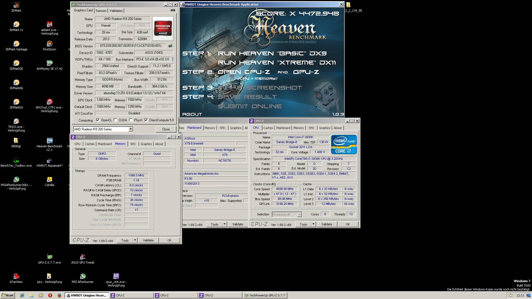Screen dimensions: 532x299
Task: Toggle the CUDA checkbox in GPU-Z
Action: [x=116, y=120]
